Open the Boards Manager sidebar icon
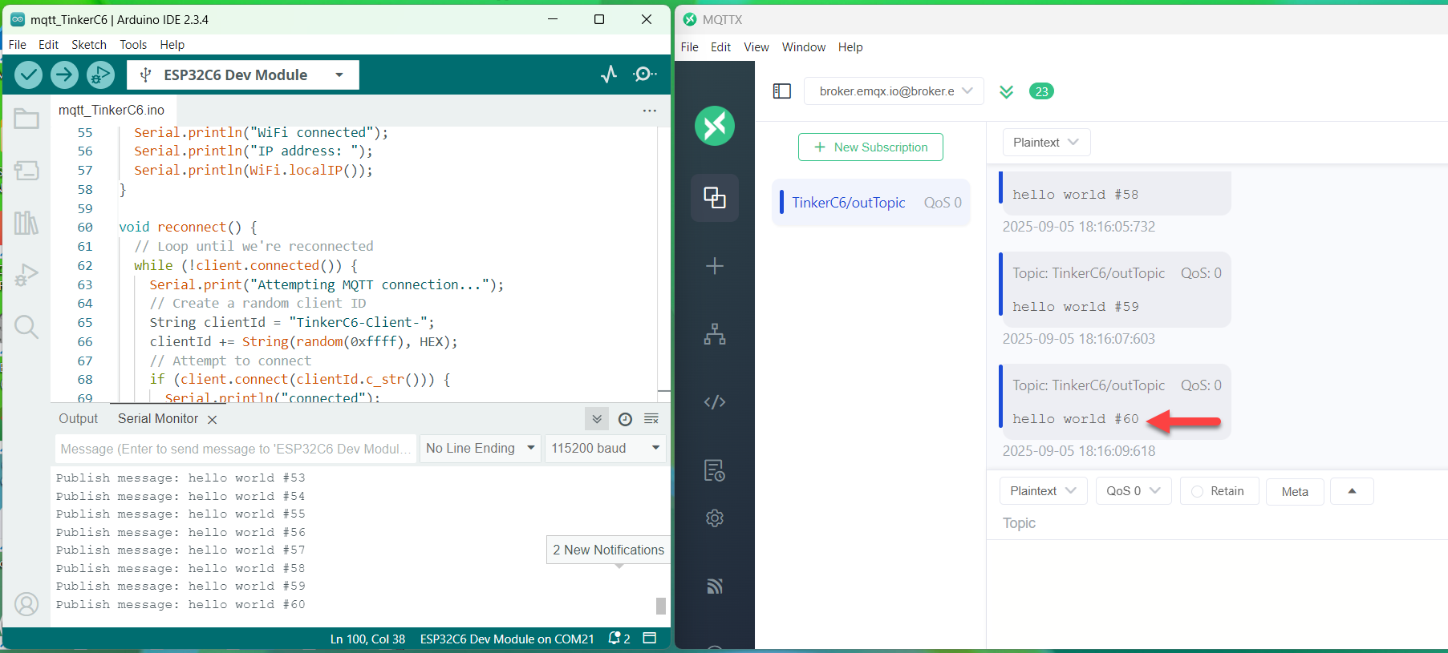The width and height of the screenshot is (1448, 653). 26,170
